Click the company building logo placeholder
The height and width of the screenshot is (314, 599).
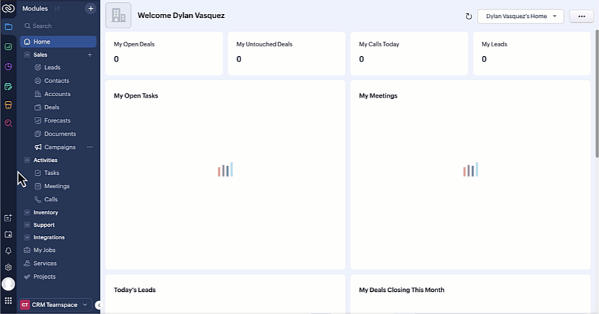(x=118, y=15)
